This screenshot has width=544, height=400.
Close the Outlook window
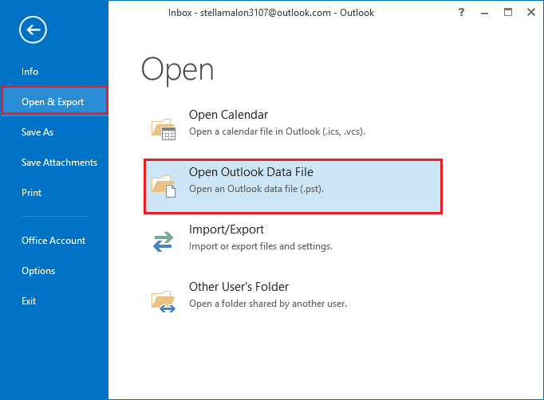click(530, 13)
